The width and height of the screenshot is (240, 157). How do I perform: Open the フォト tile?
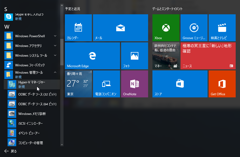[x=135, y=56]
